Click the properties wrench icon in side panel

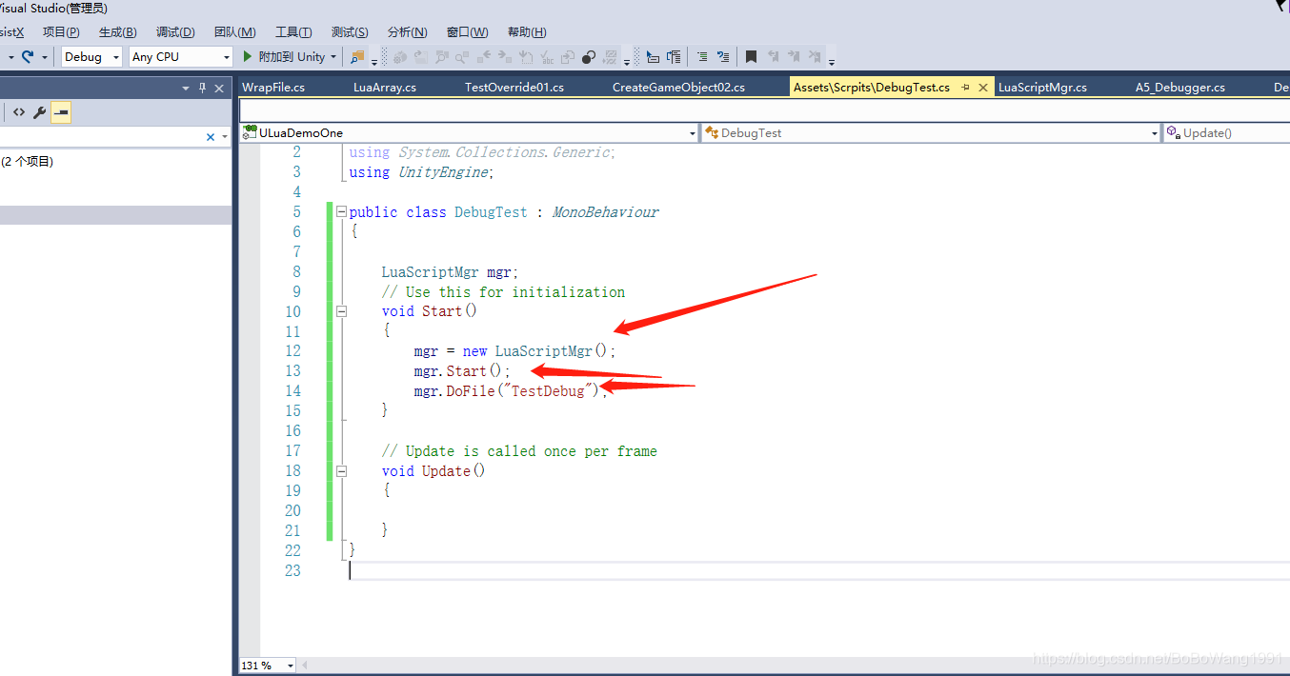click(x=39, y=112)
